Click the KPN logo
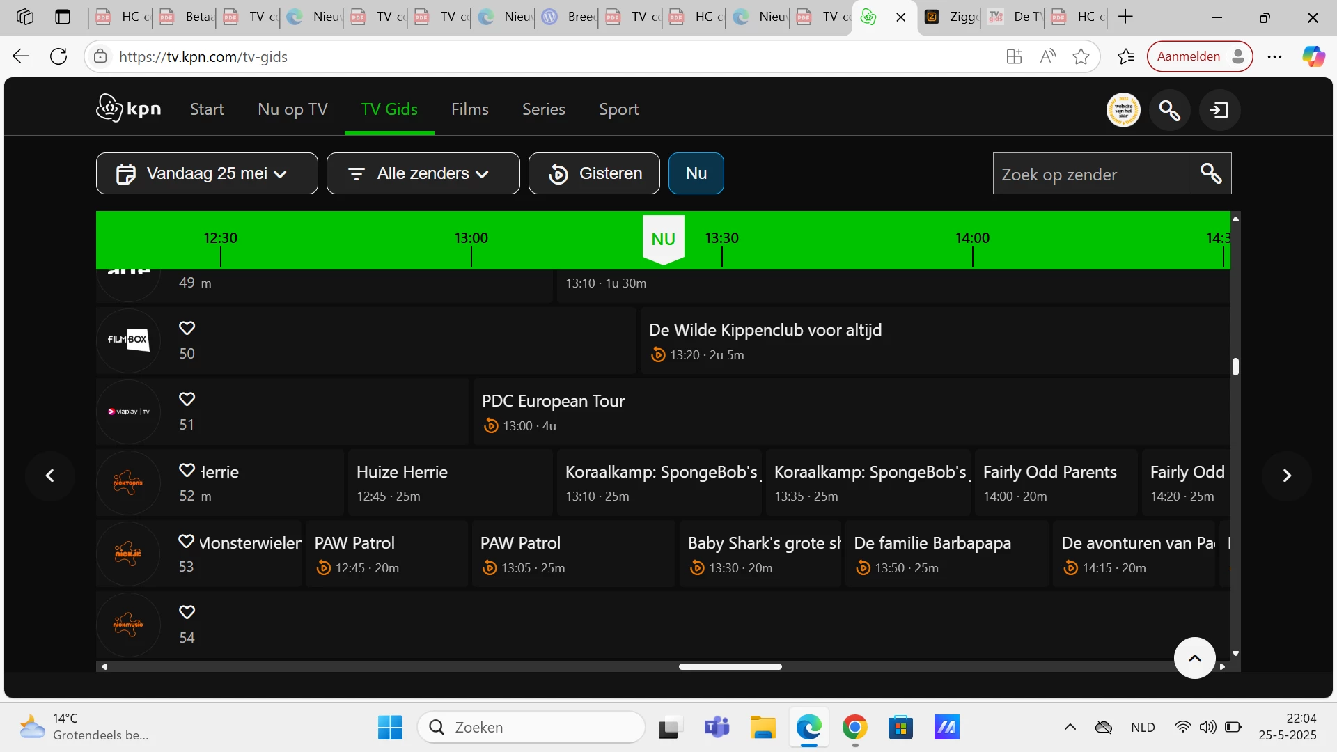Screen dimensions: 1337x752 click(129, 109)
